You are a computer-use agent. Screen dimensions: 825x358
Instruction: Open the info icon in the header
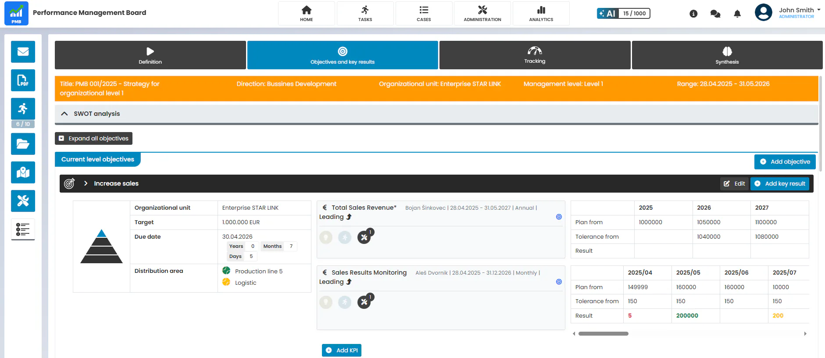point(693,14)
